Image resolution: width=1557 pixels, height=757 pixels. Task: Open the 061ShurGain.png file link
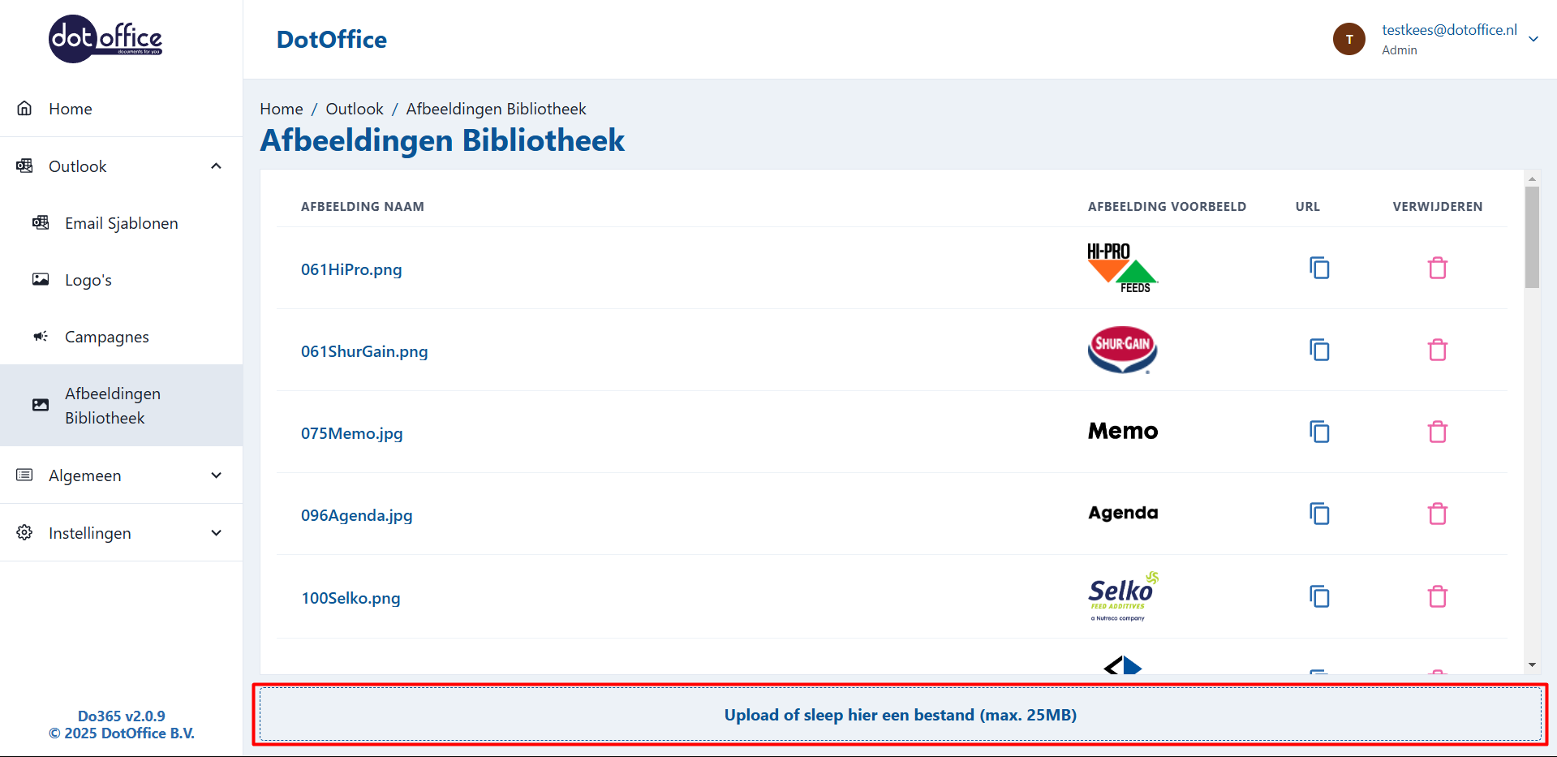click(364, 351)
